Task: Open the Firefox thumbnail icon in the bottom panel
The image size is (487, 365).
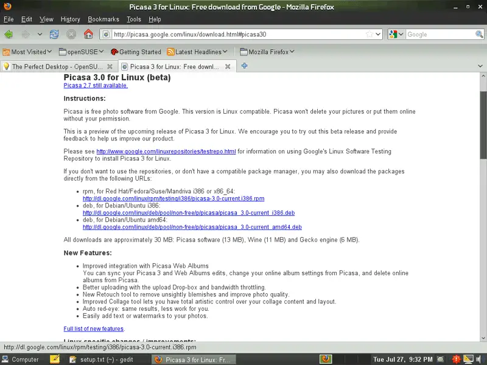Action: 326,359
